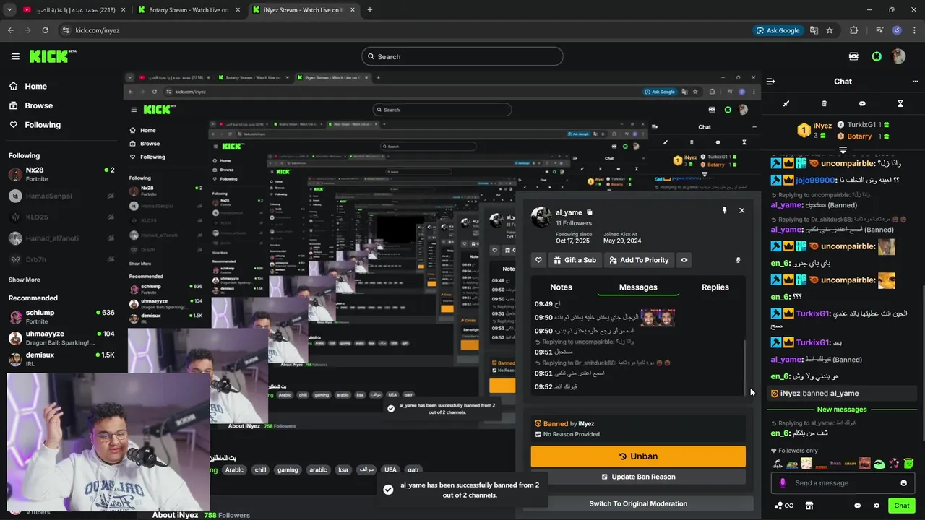
Task: Click Add To Priority button
Action: click(639, 260)
